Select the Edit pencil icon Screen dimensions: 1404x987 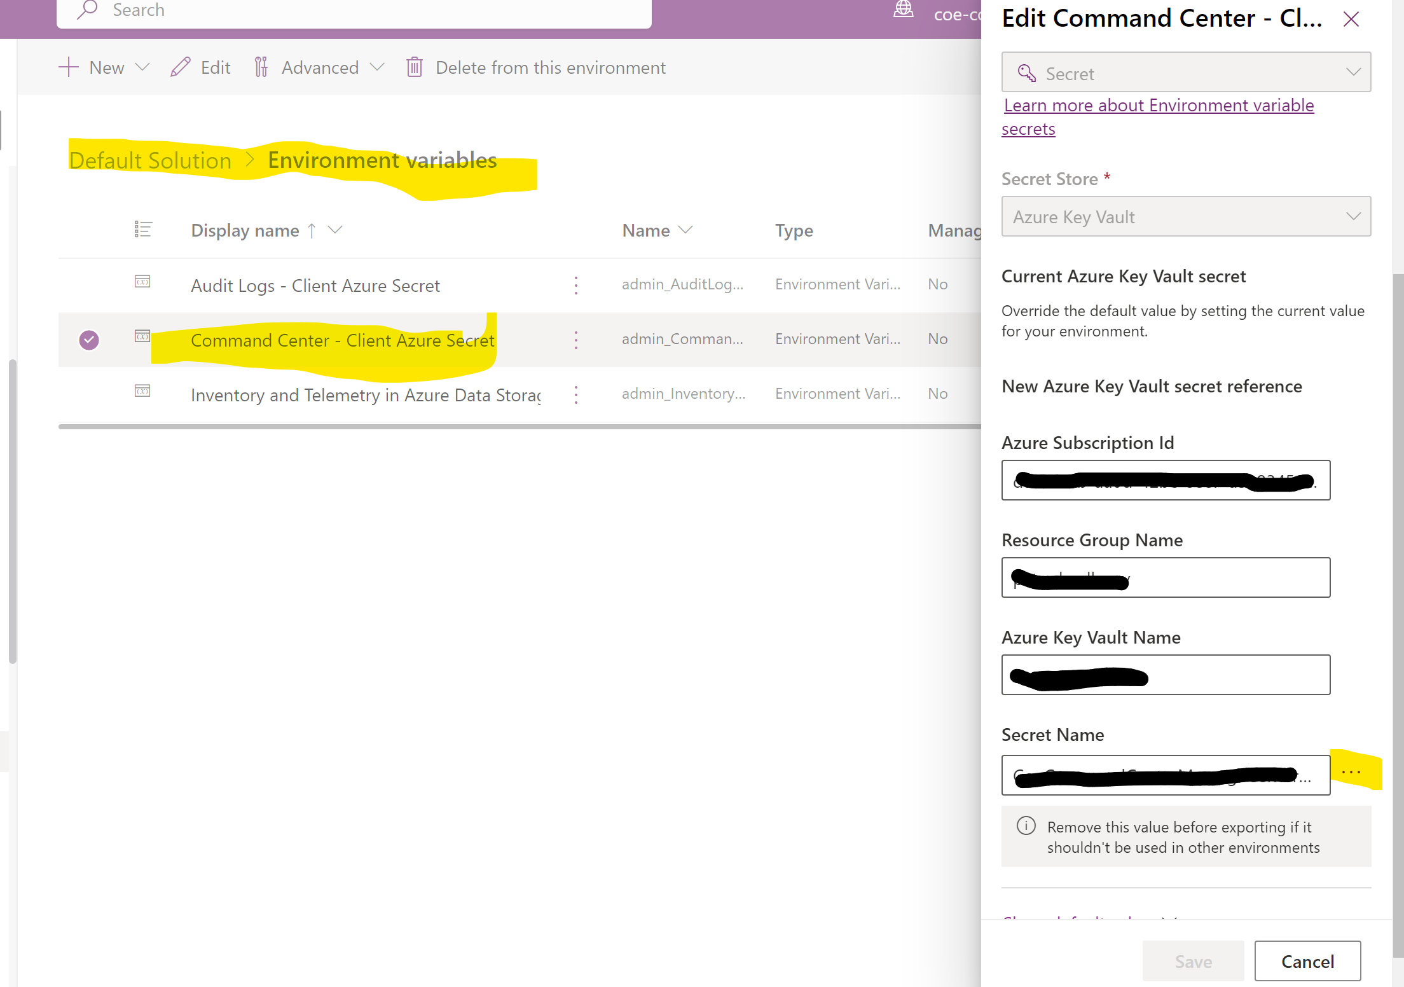click(x=180, y=67)
